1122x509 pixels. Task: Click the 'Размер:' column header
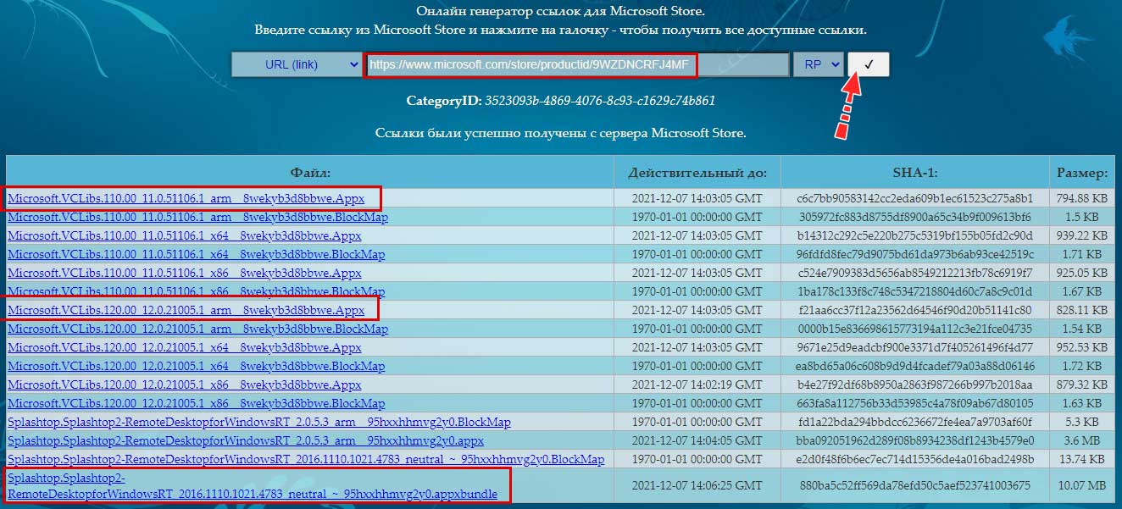(x=1082, y=173)
